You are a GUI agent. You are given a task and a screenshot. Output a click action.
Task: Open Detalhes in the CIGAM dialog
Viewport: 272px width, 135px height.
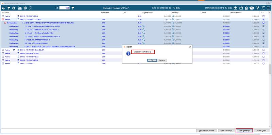[x=163, y=60]
